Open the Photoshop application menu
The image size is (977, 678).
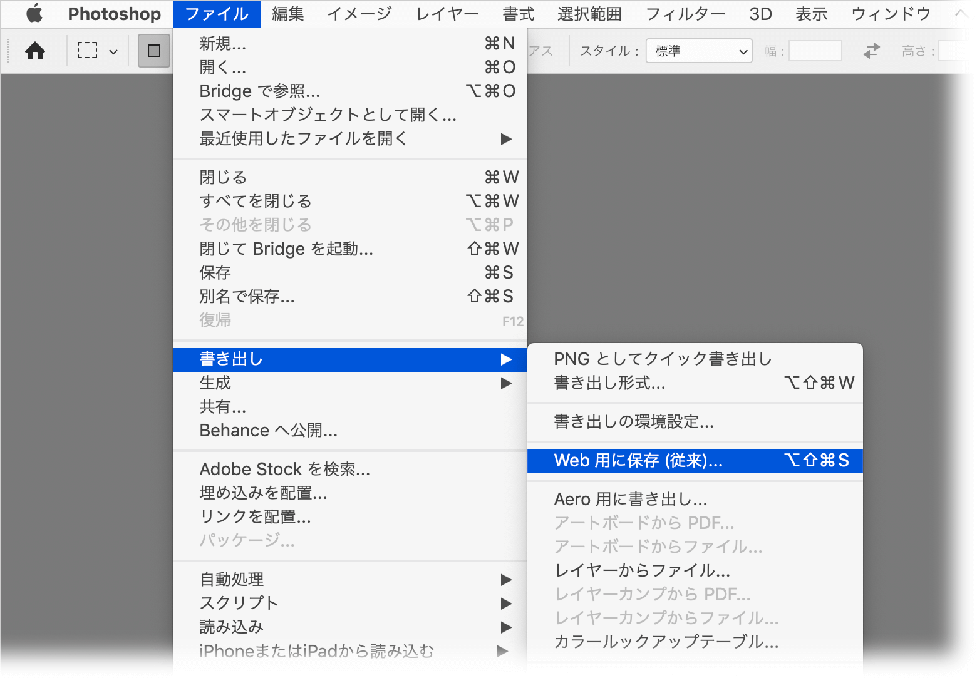tap(114, 14)
